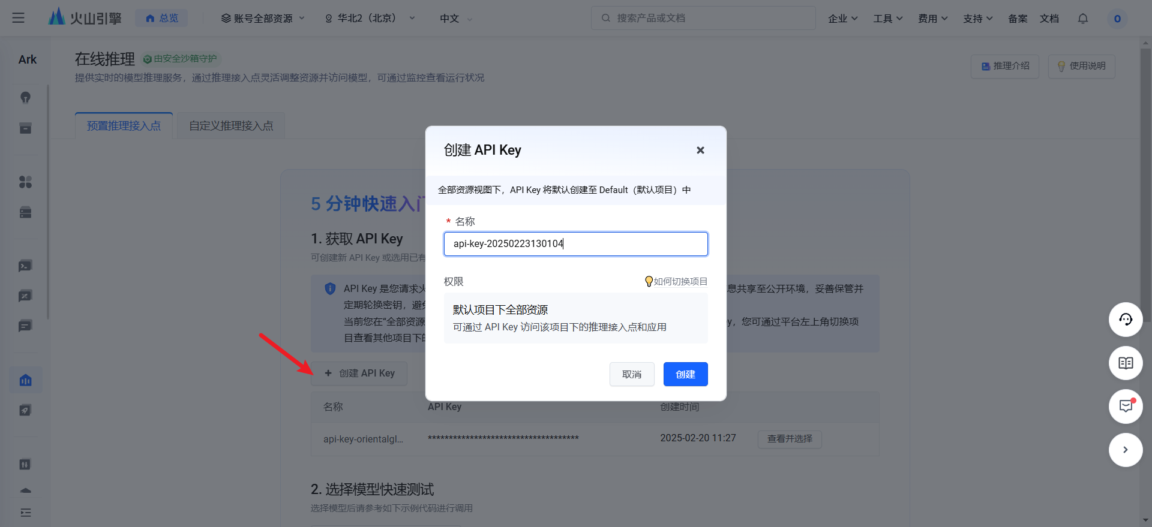
Task: Expand the 华北2（北京）region selector
Action: (x=370, y=18)
